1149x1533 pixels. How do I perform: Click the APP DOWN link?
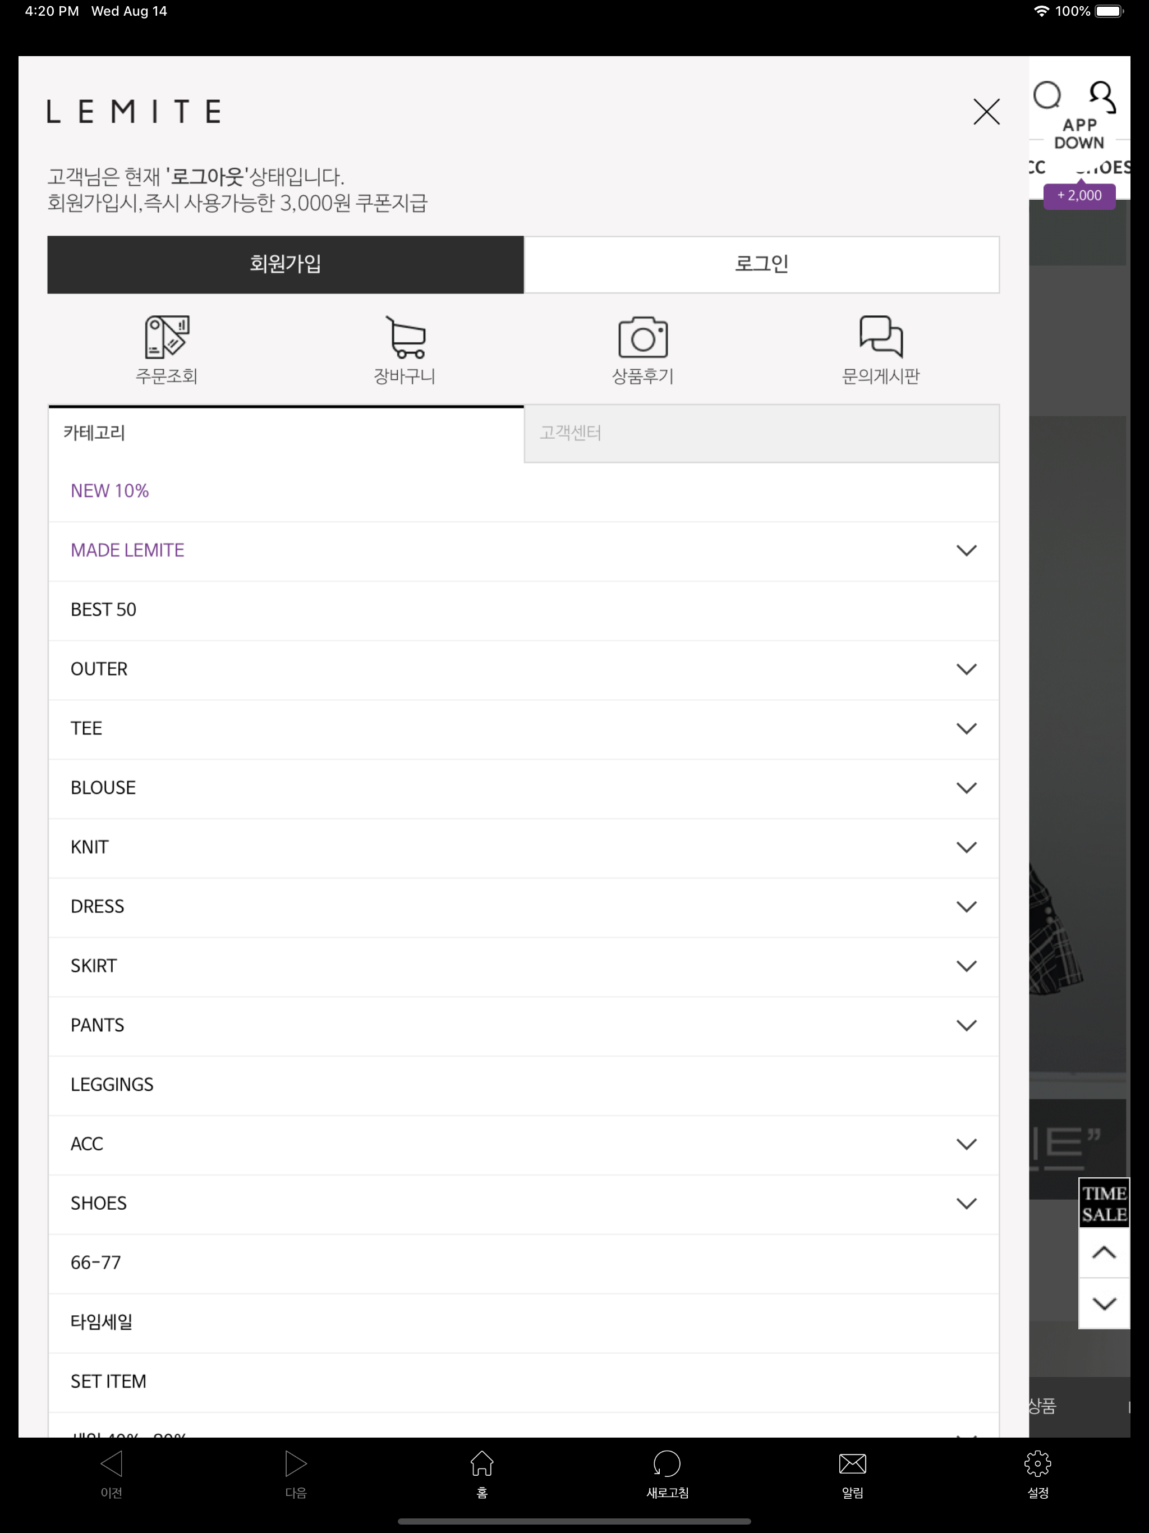coord(1079,134)
